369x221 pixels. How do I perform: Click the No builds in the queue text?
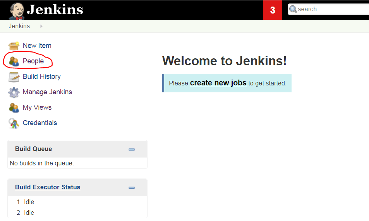42,163
